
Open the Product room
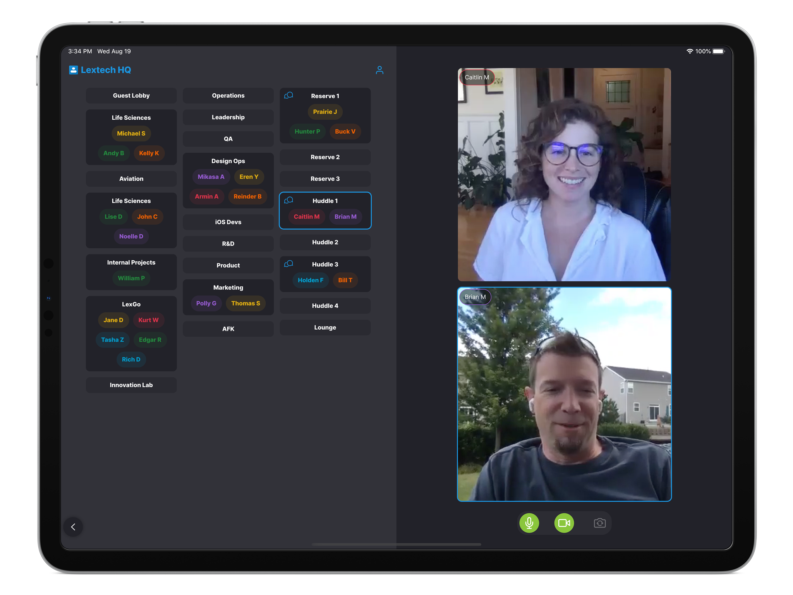click(228, 266)
